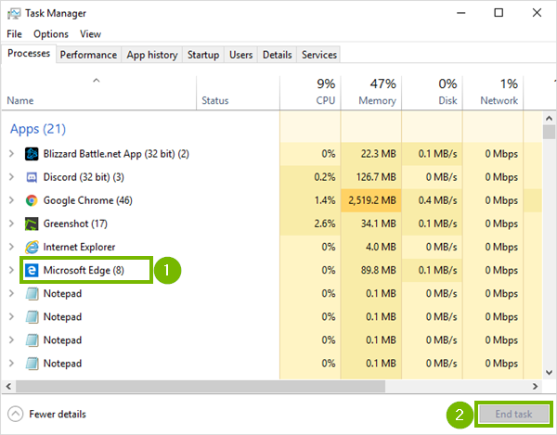Click the Task Manager title bar icon

click(14, 14)
